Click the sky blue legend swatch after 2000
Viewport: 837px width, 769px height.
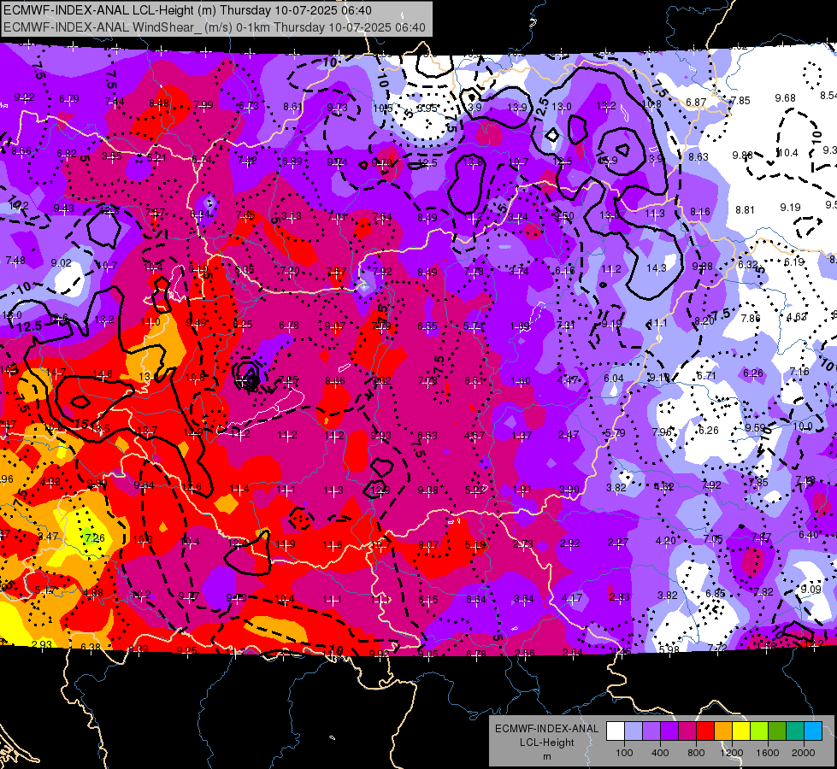tap(814, 731)
